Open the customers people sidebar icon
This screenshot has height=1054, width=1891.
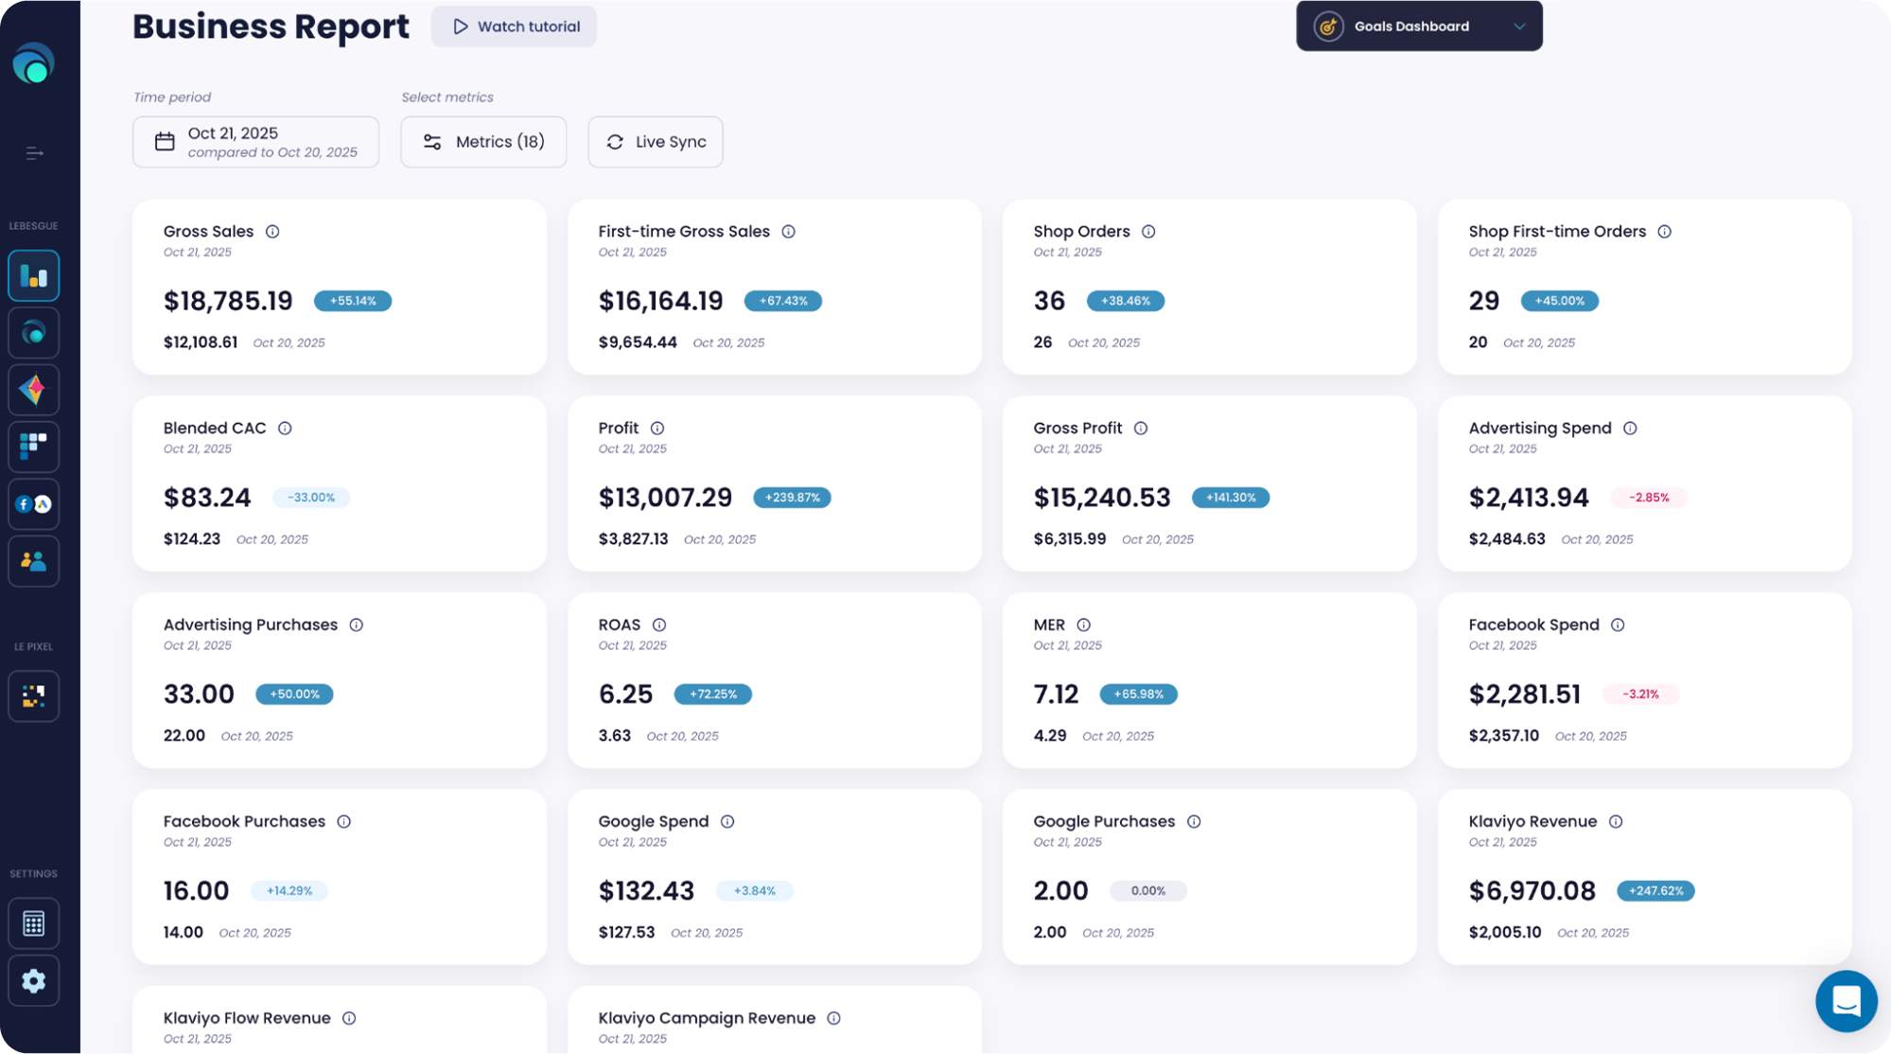[34, 562]
